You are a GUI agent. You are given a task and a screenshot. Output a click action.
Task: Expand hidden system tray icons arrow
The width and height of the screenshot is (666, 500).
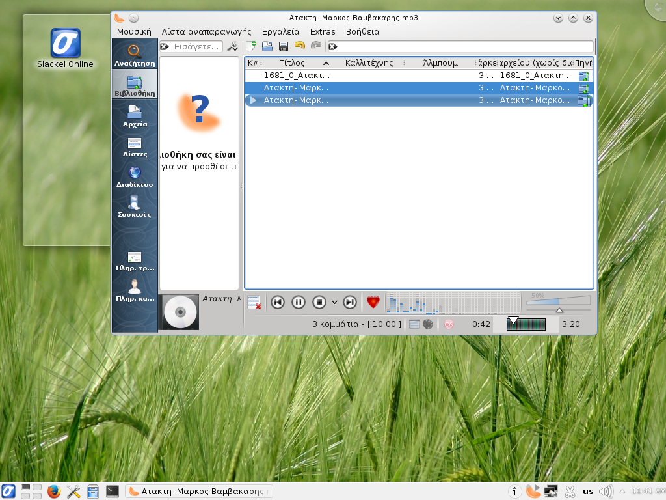point(622,492)
